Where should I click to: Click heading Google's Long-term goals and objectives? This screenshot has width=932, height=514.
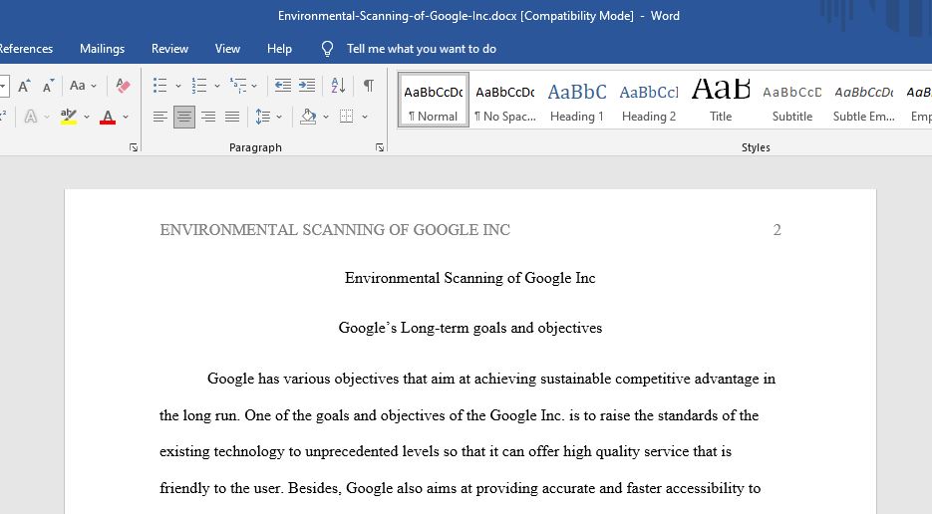coord(470,328)
